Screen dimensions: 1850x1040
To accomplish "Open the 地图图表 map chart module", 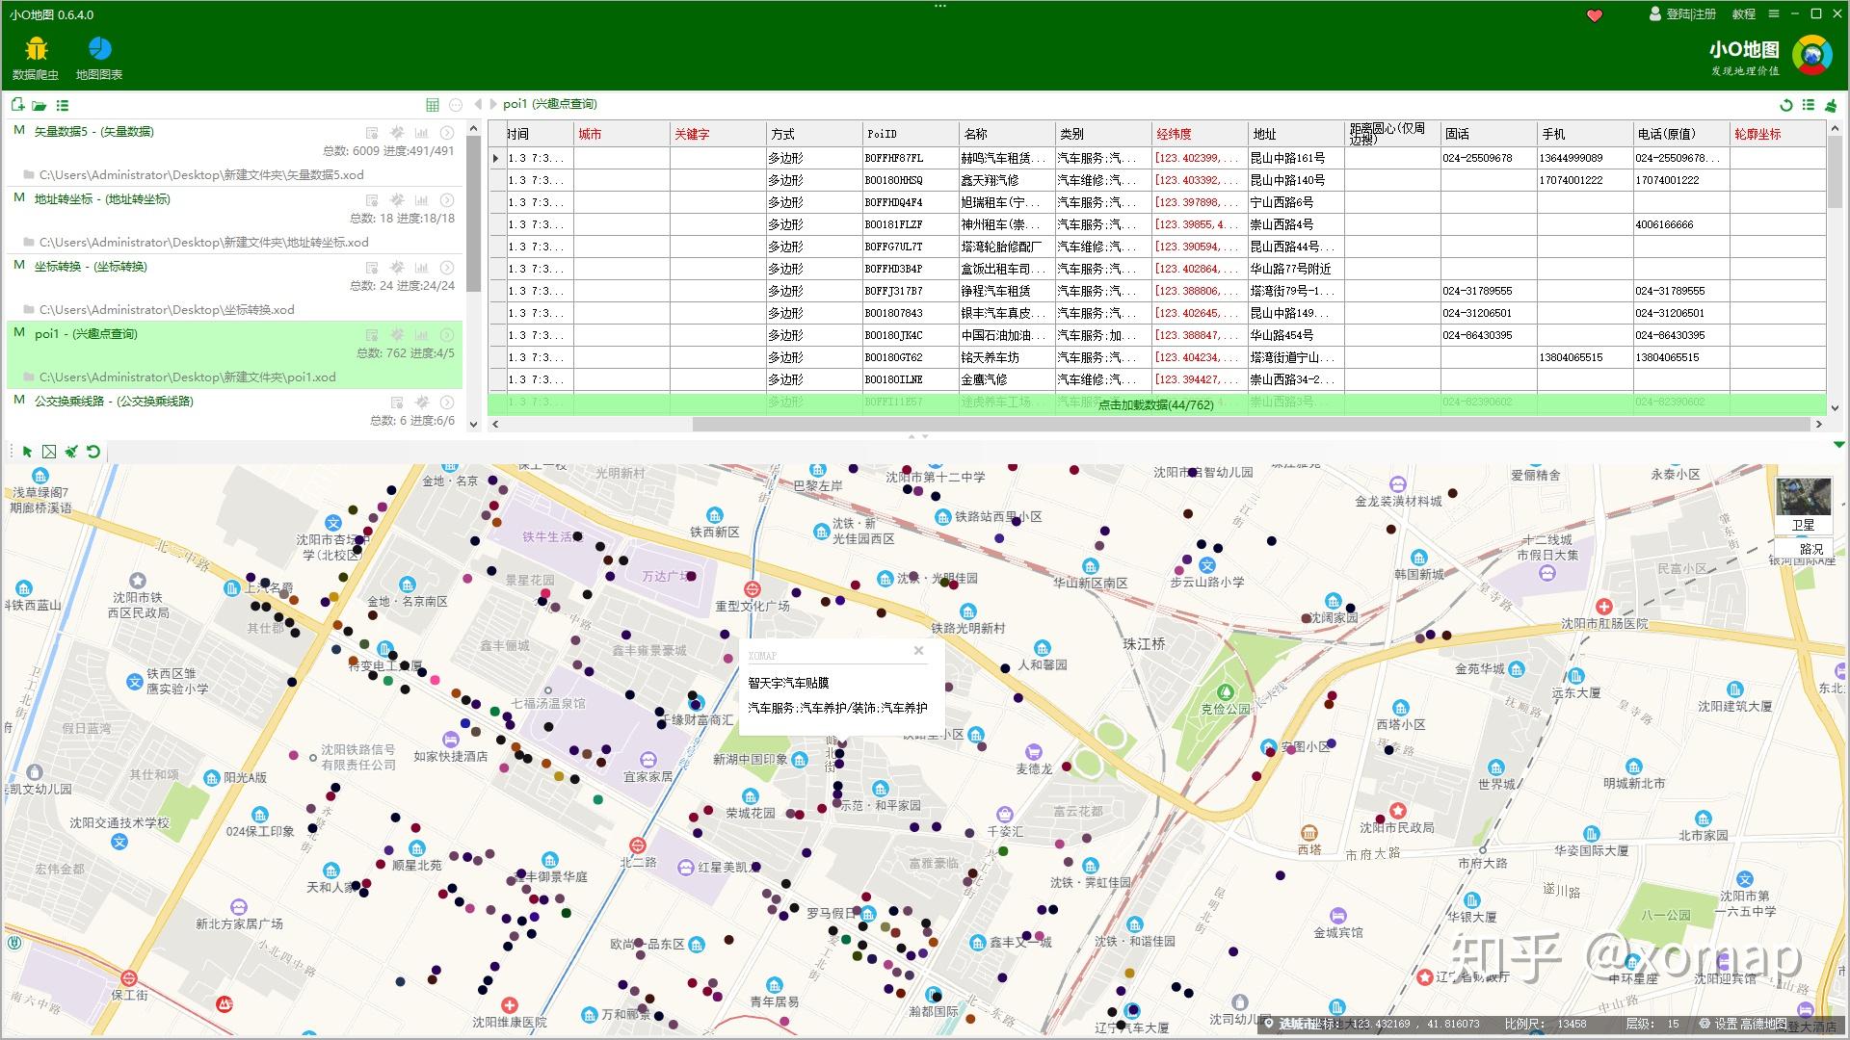I will pos(99,58).
